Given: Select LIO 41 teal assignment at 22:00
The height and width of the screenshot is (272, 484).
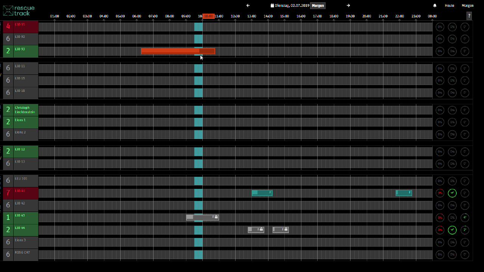Looking at the screenshot, I should [x=404, y=193].
